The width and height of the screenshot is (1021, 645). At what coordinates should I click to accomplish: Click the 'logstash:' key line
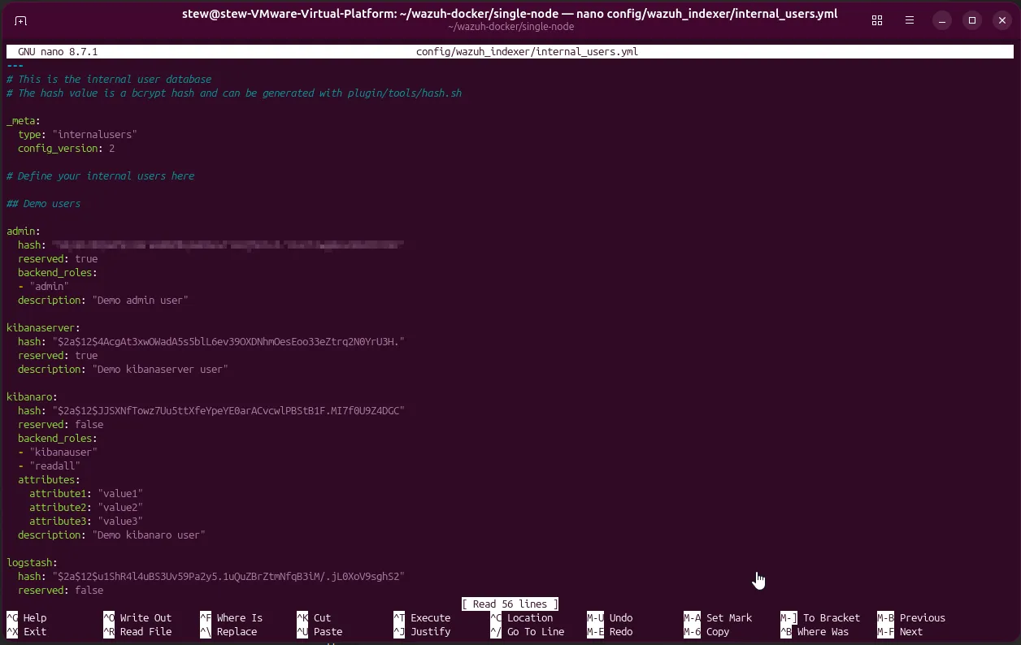click(33, 563)
